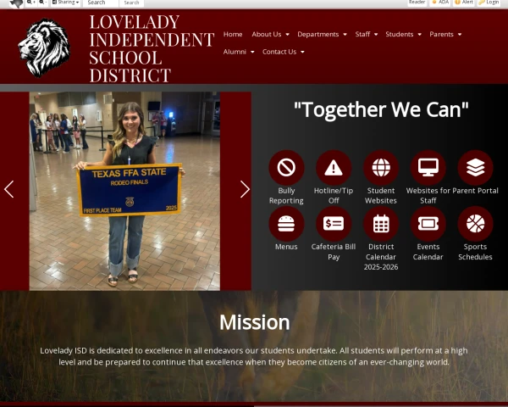Click the ADA button
This screenshot has height=407, width=508.
440,3
